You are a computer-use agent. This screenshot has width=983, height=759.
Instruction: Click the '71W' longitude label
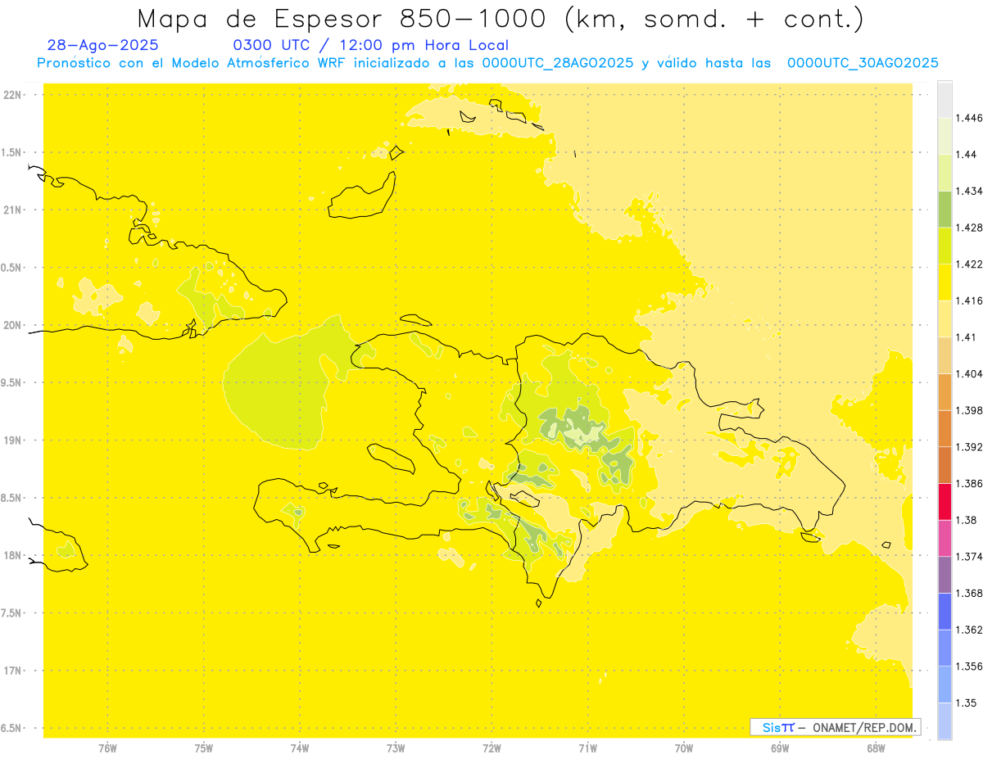click(587, 748)
